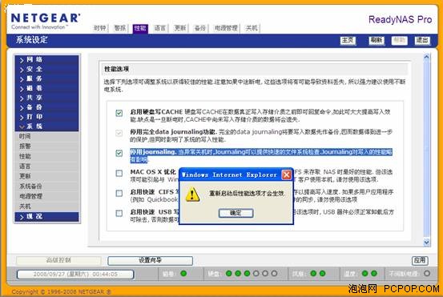Open the 警报 tab
Screen dimensions: 443x297
click(x=120, y=28)
